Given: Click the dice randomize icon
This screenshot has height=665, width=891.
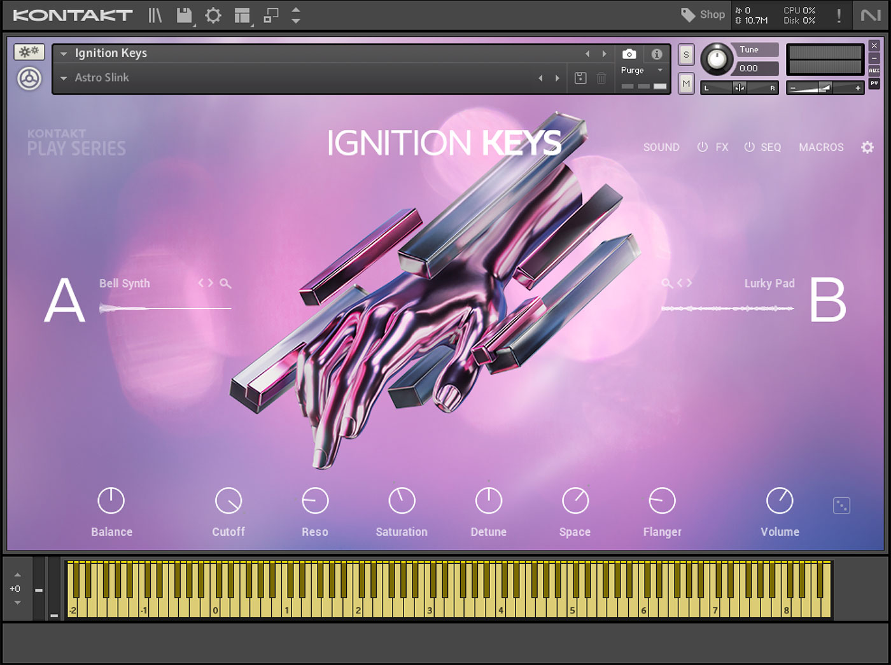Looking at the screenshot, I should (841, 506).
